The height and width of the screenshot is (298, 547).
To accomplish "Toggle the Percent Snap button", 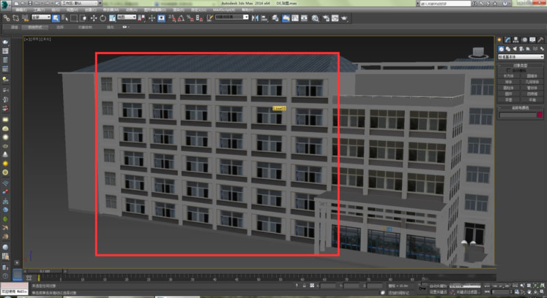I will point(190,18).
